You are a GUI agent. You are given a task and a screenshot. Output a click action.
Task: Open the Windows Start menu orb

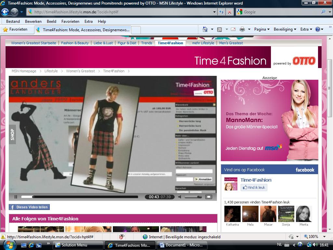pos(9,245)
